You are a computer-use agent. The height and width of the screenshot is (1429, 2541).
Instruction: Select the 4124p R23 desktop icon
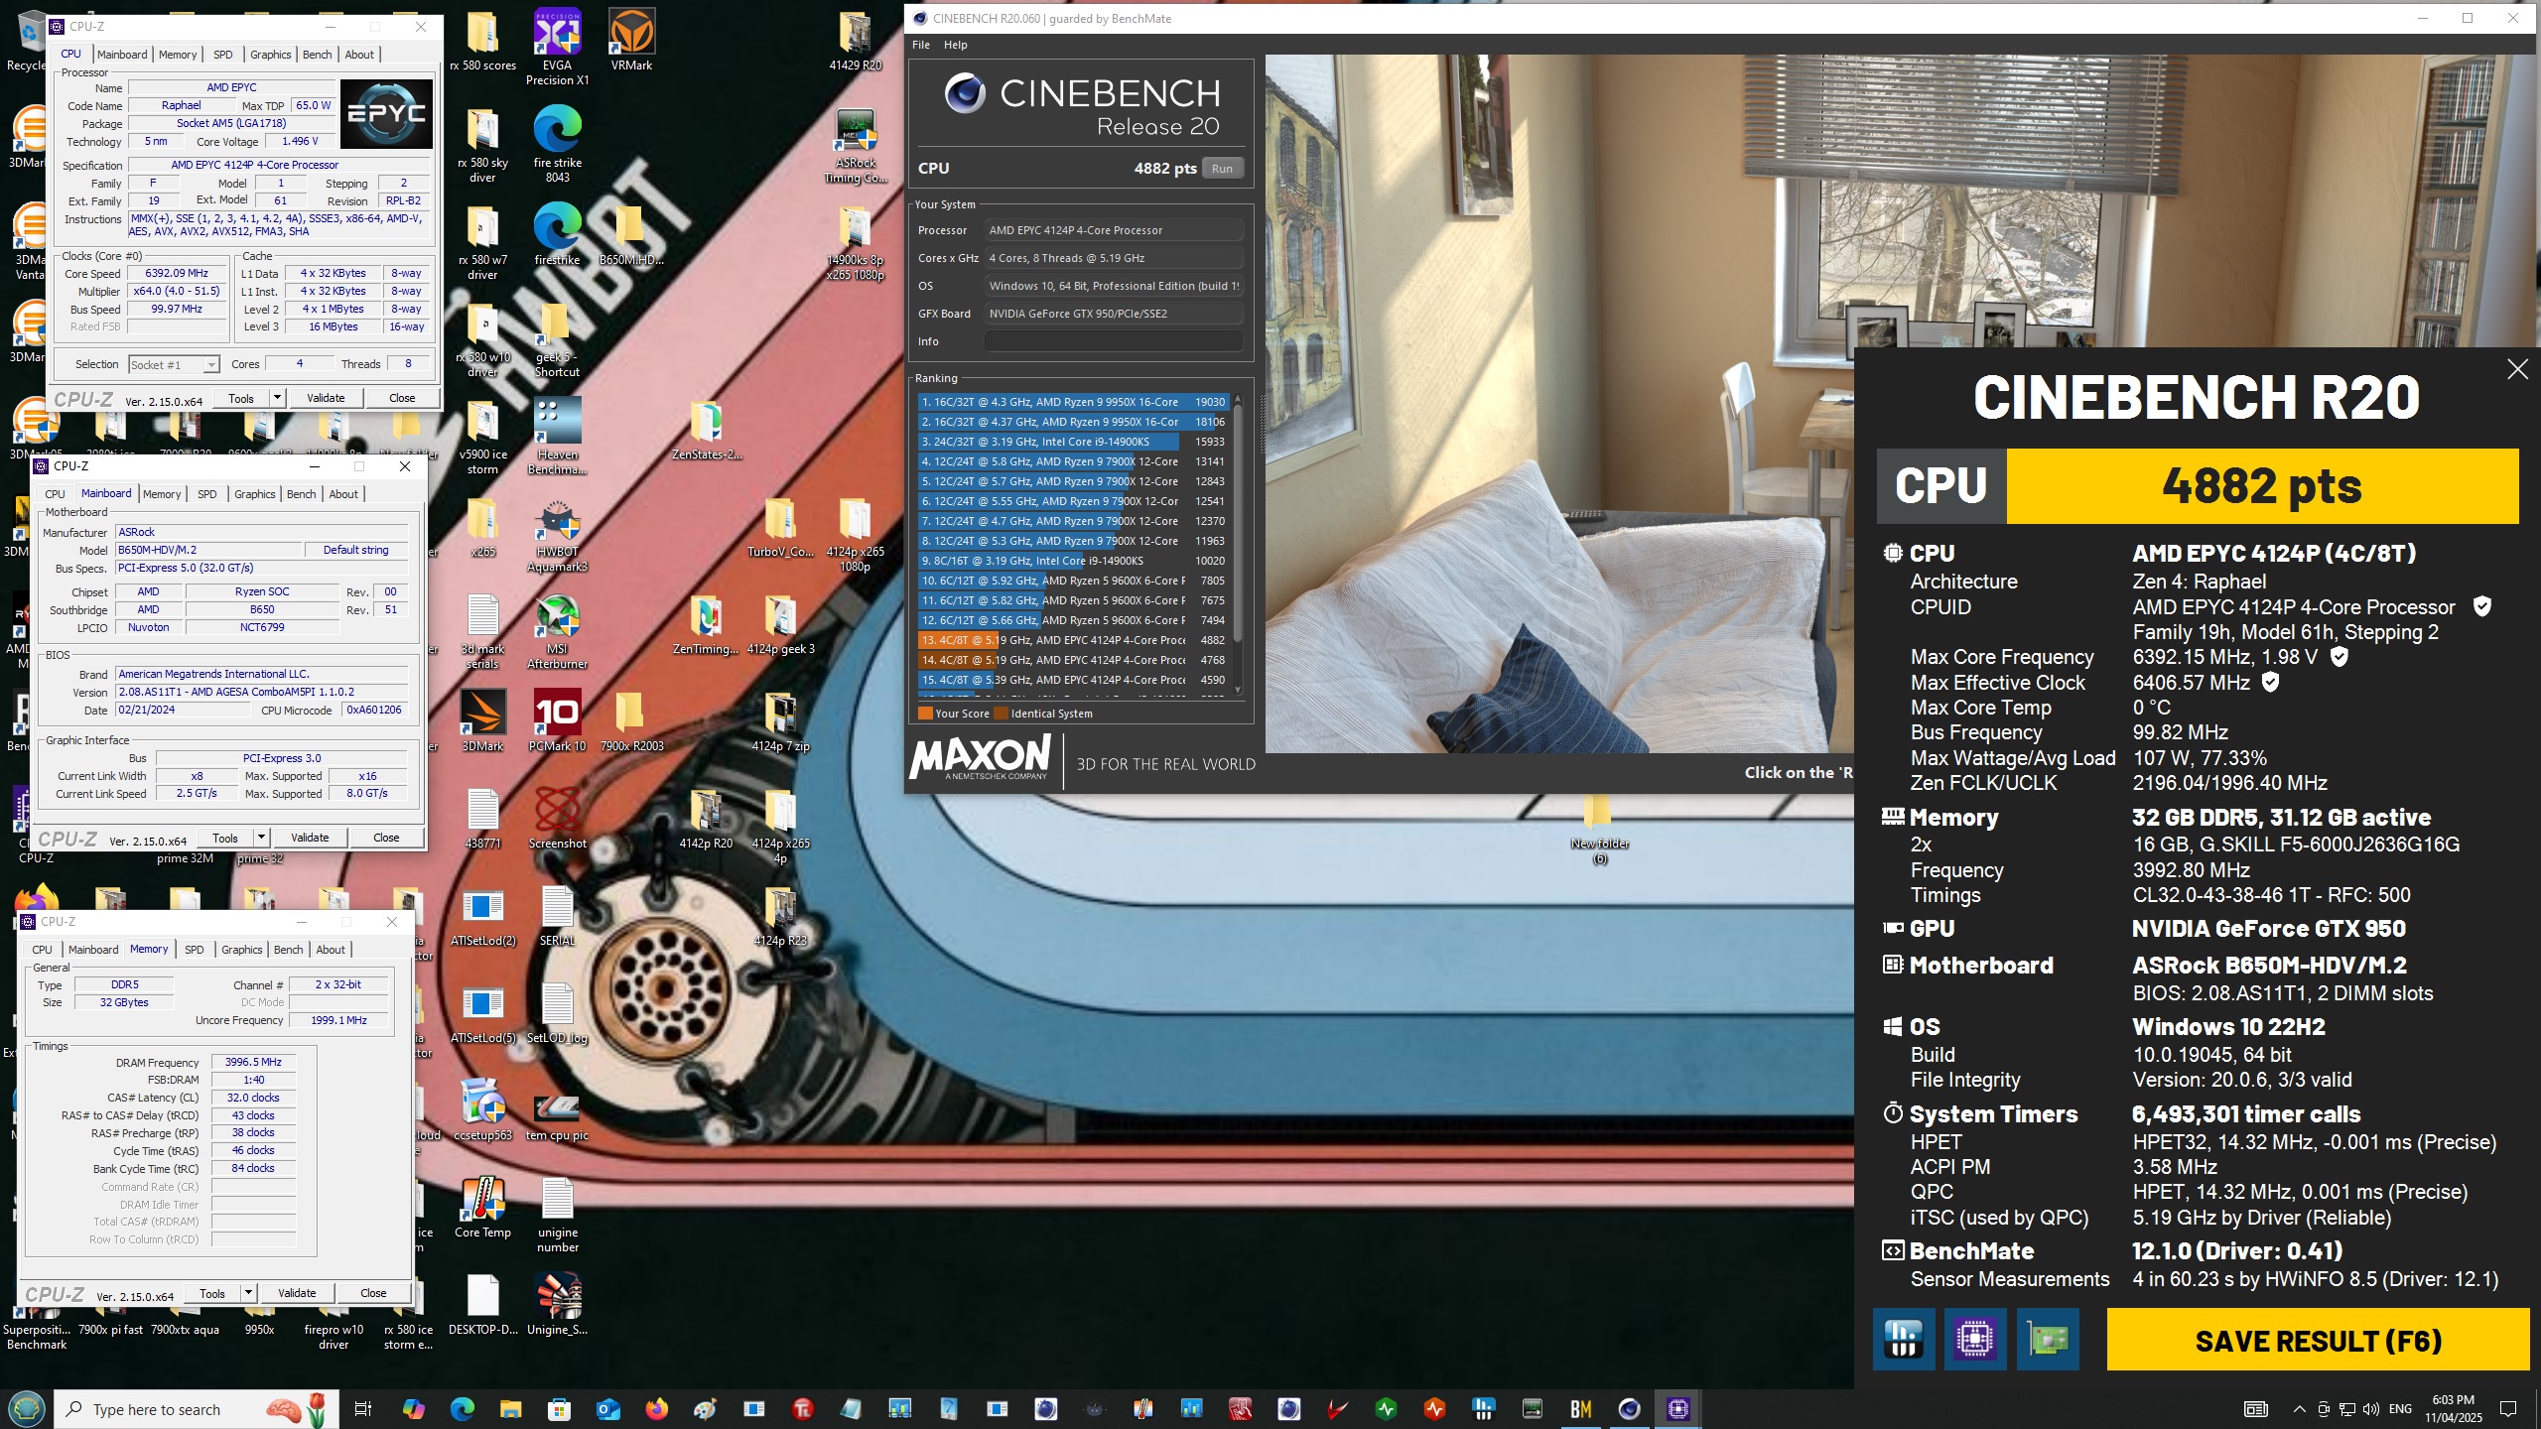click(780, 916)
